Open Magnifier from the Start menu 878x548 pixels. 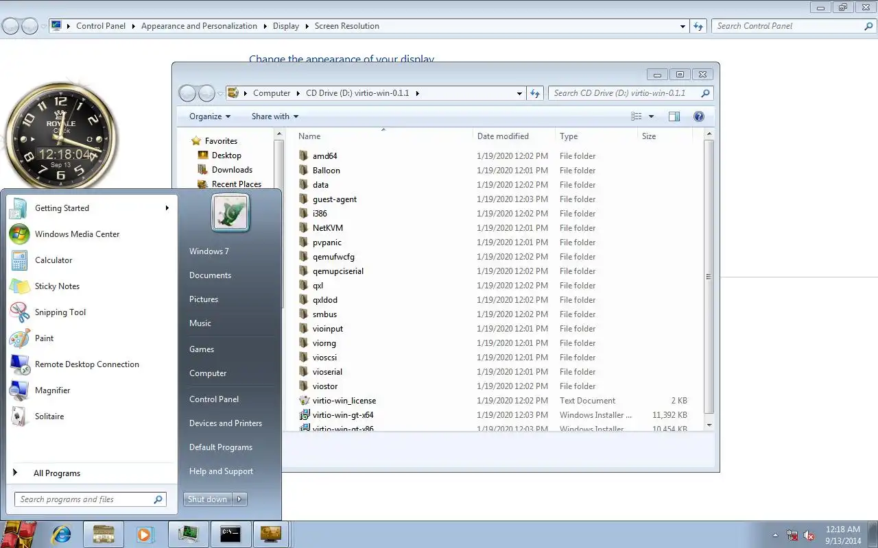click(x=53, y=390)
